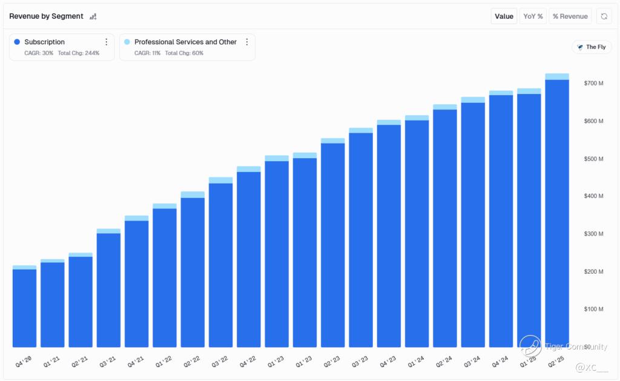Refresh the chart with the reload icon
This screenshot has width=620, height=381.
tap(604, 16)
